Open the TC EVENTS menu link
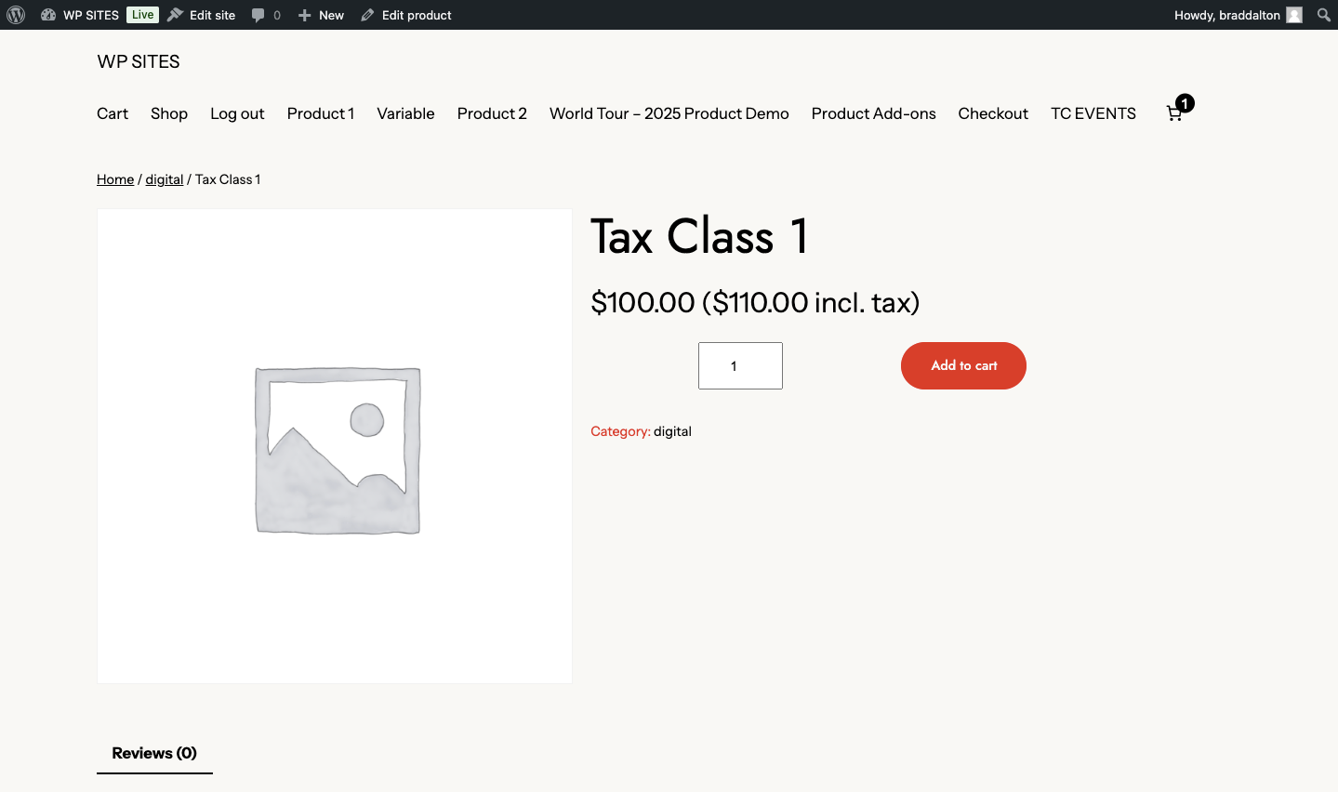This screenshot has height=792, width=1338. pos(1093,113)
